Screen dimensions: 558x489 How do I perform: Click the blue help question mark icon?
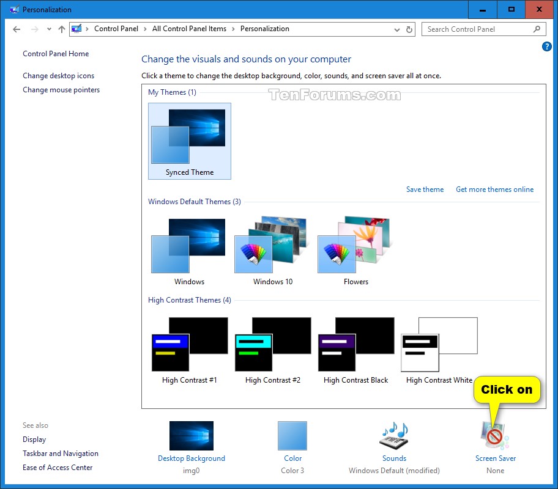point(548,46)
